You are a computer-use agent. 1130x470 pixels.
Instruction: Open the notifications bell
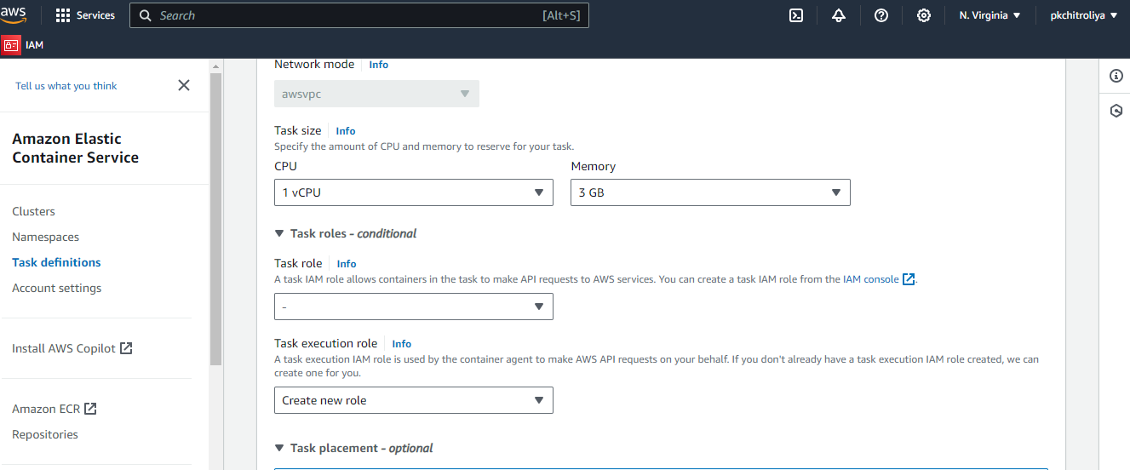[x=839, y=15]
